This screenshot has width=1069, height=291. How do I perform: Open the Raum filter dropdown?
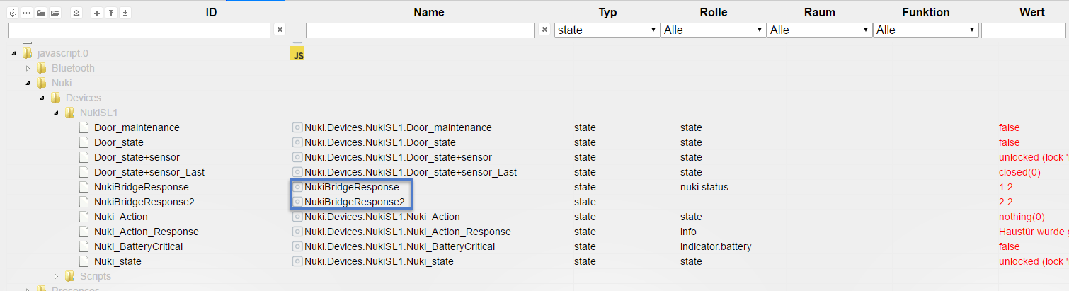coord(820,30)
